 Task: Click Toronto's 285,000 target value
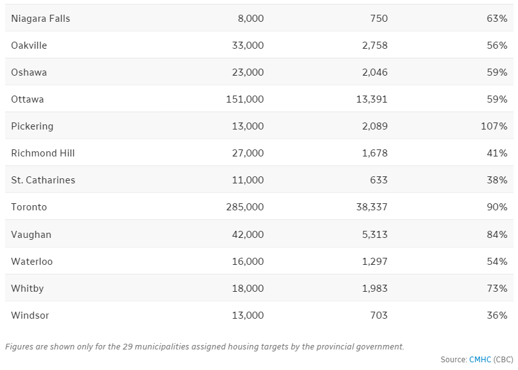[248, 207]
